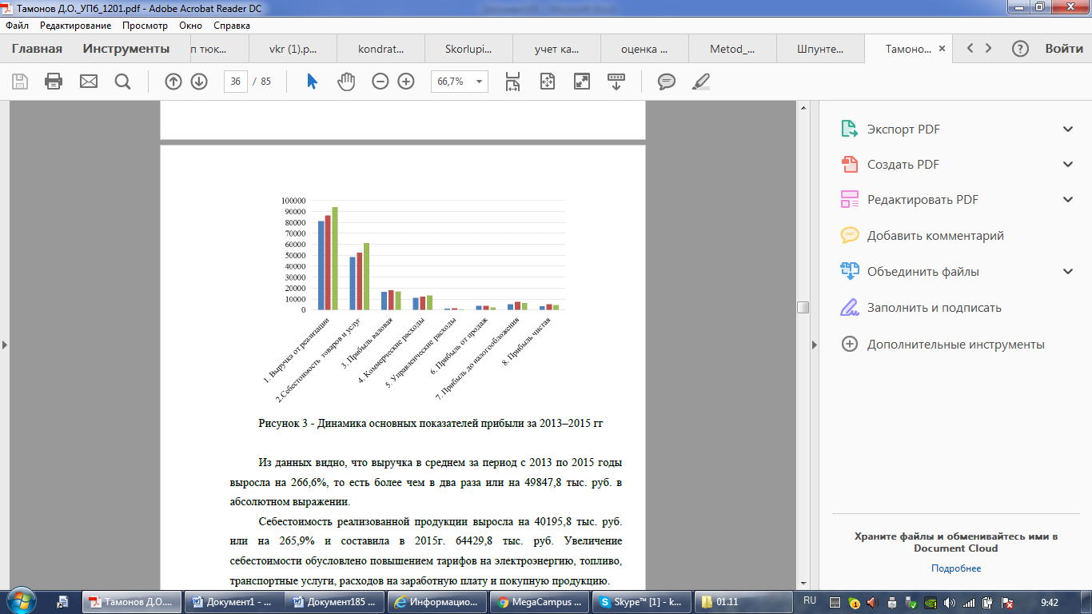Click the Print file icon
1092x614 pixels.
(x=54, y=82)
